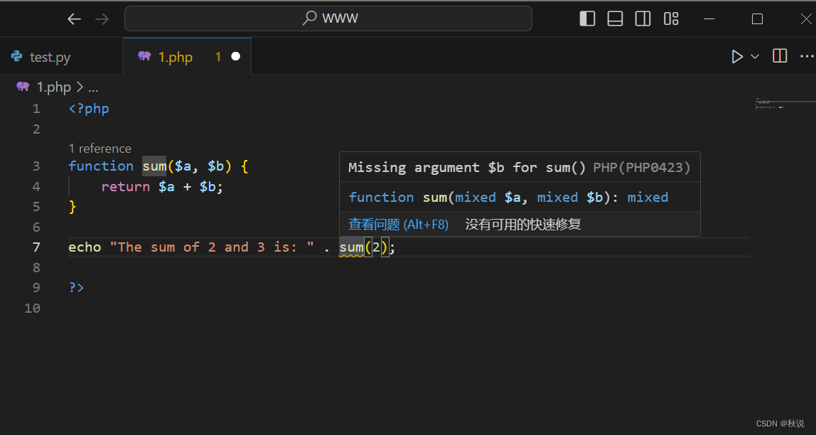Click the closing ?> tag on line 9

click(x=77, y=287)
